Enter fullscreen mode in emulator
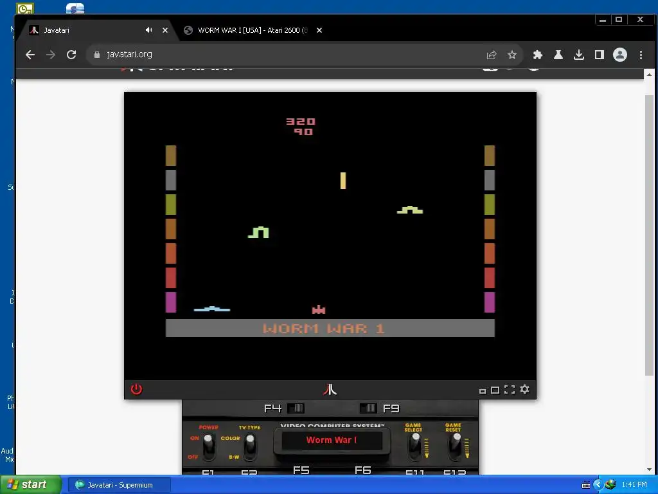 coord(510,390)
